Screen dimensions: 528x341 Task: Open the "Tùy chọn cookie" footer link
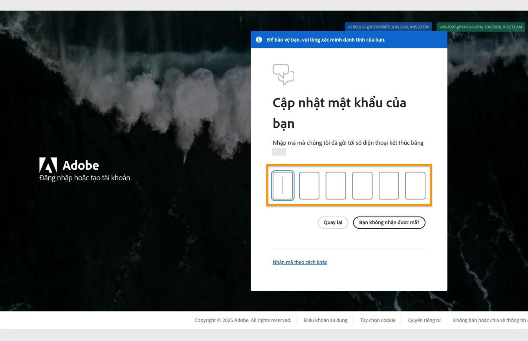point(378,320)
